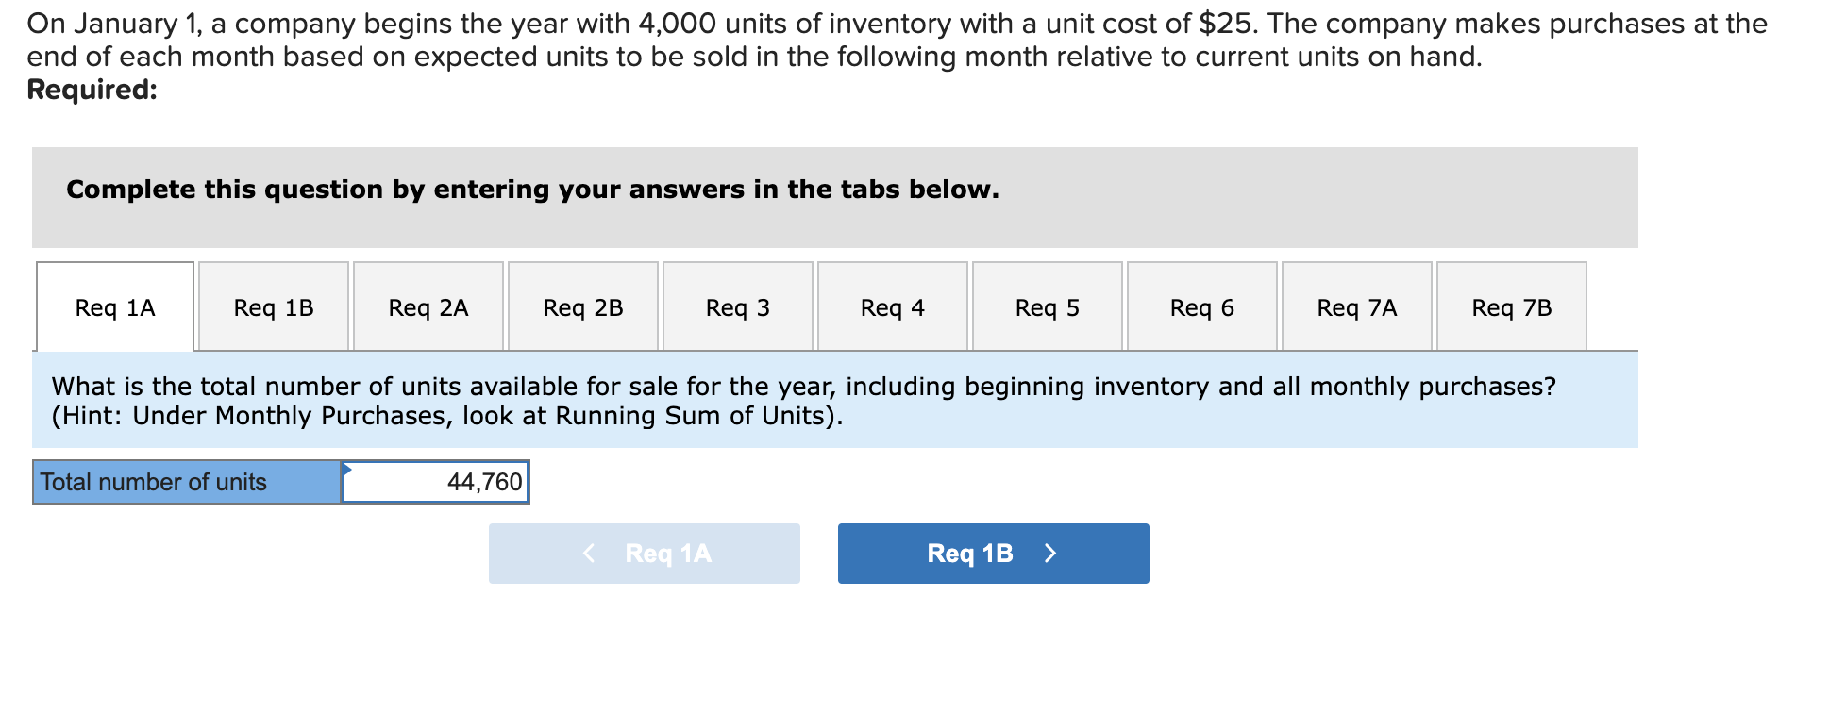Click the Total number of units label
This screenshot has height=728, width=1846.
click(151, 481)
